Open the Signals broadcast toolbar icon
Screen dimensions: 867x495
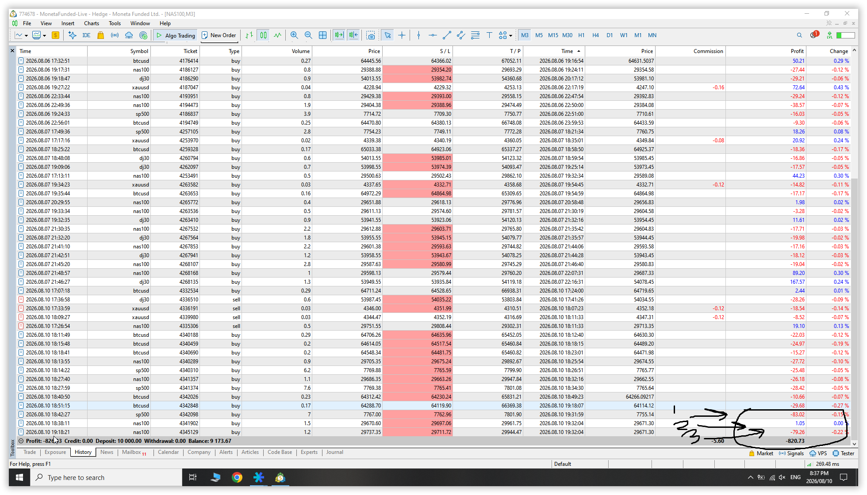pyautogui.click(x=115, y=35)
